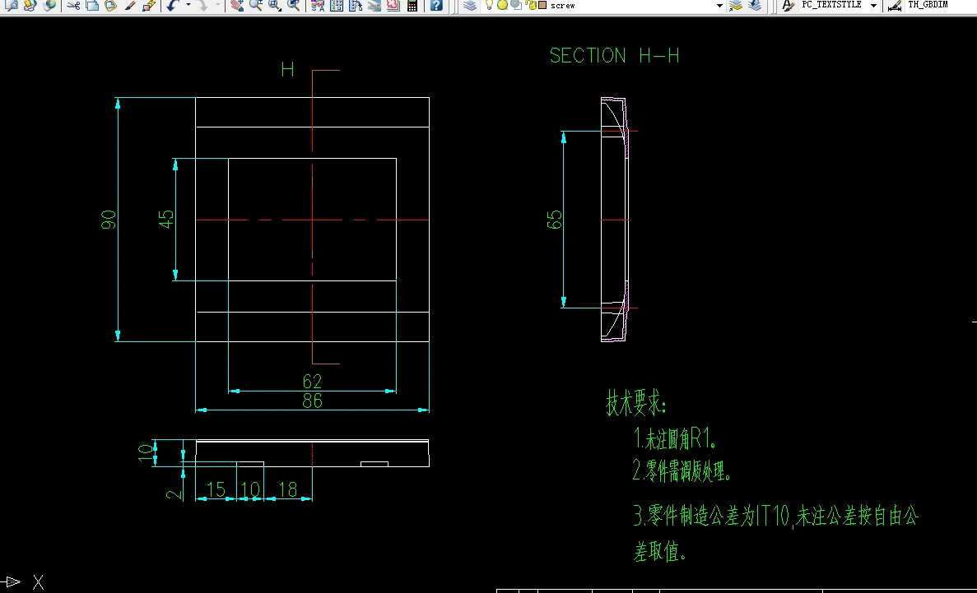
Task: Open Plot Preview from the toolbar
Action: coord(12,5)
